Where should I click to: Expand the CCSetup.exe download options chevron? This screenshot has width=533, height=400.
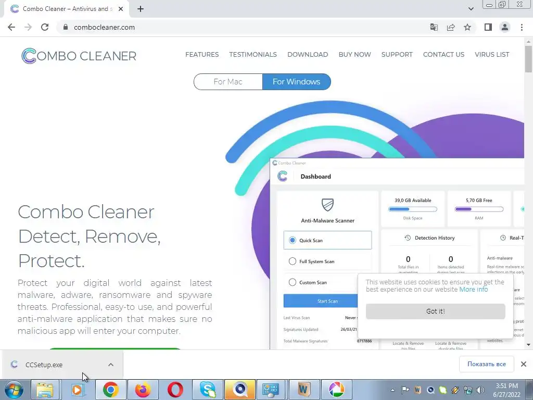[111, 365]
